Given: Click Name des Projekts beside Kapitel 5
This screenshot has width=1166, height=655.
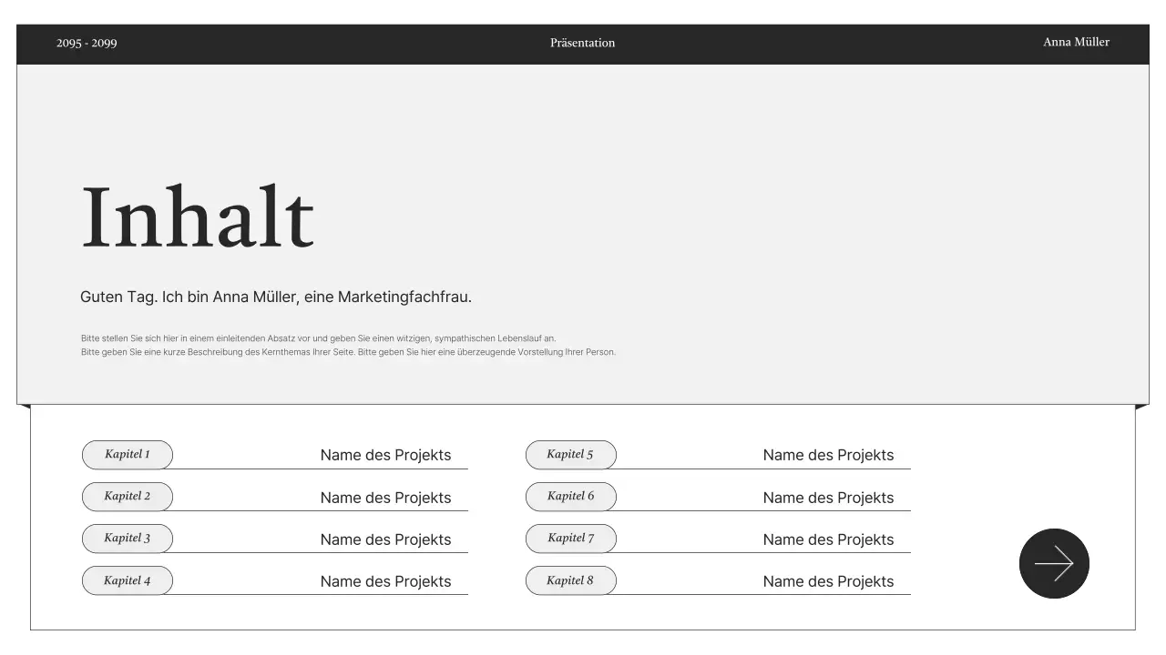Looking at the screenshot, I should tap(828, 455).
